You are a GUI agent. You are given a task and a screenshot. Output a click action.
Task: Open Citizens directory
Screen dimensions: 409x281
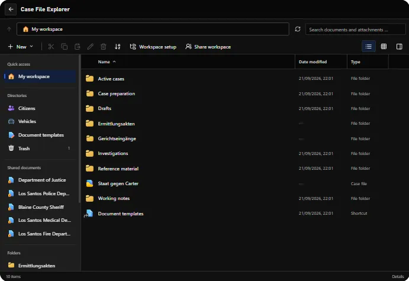click(x=40, y=108)
